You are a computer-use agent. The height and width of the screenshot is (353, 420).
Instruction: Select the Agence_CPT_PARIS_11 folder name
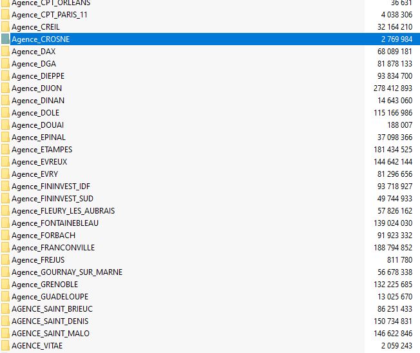[x=50, y=15]
